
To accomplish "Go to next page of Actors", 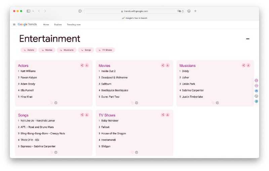I will pos(56,103).
